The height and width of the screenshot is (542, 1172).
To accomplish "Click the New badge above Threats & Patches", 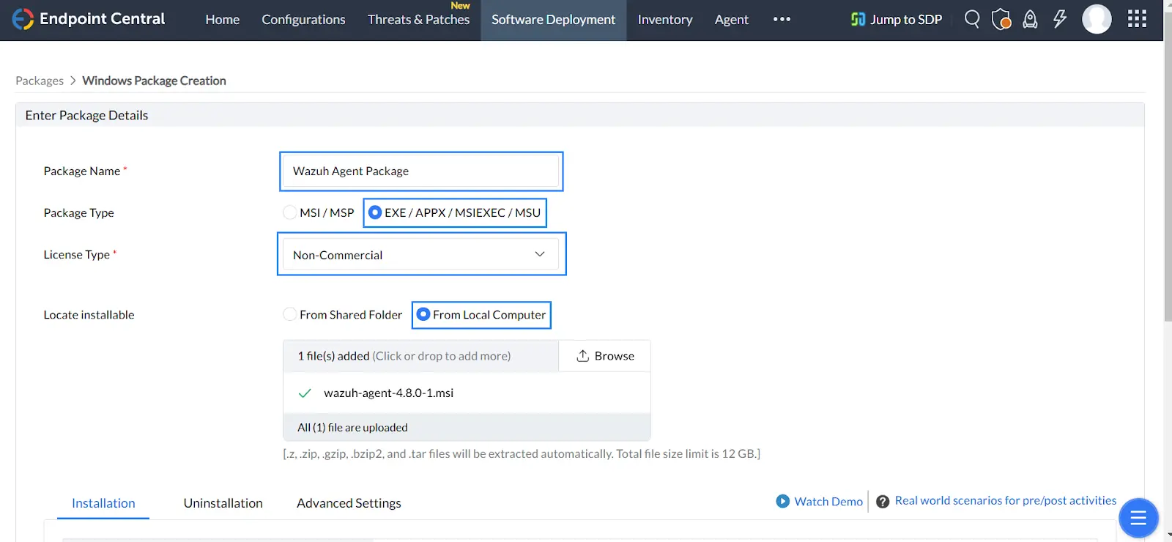I will tap(460, 6).
